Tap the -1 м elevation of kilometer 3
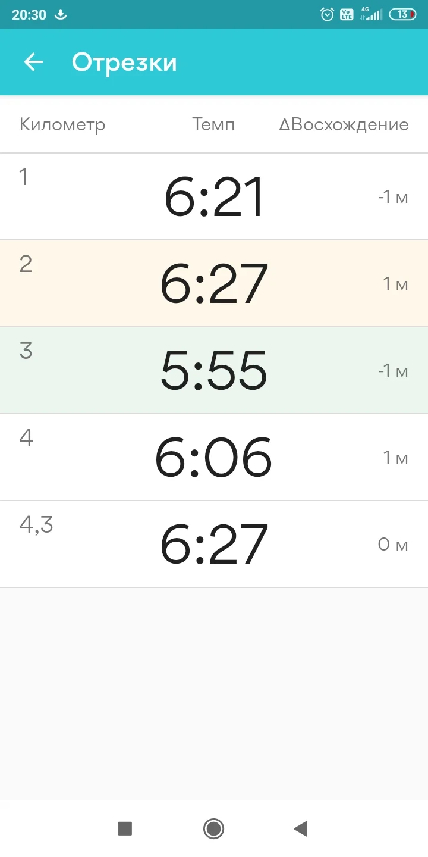 (x=393, y=371)
